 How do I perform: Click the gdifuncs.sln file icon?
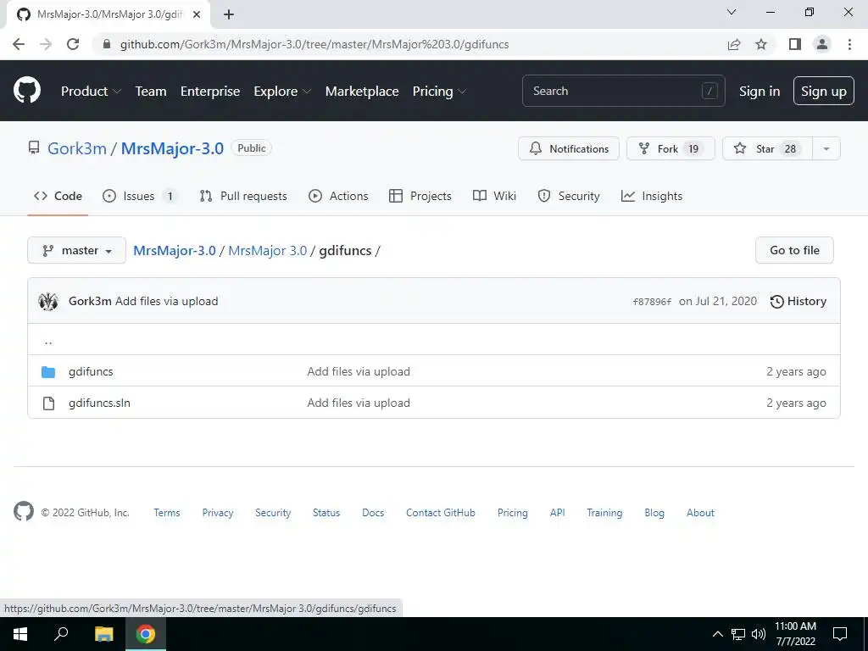click(x=48, y=403)
